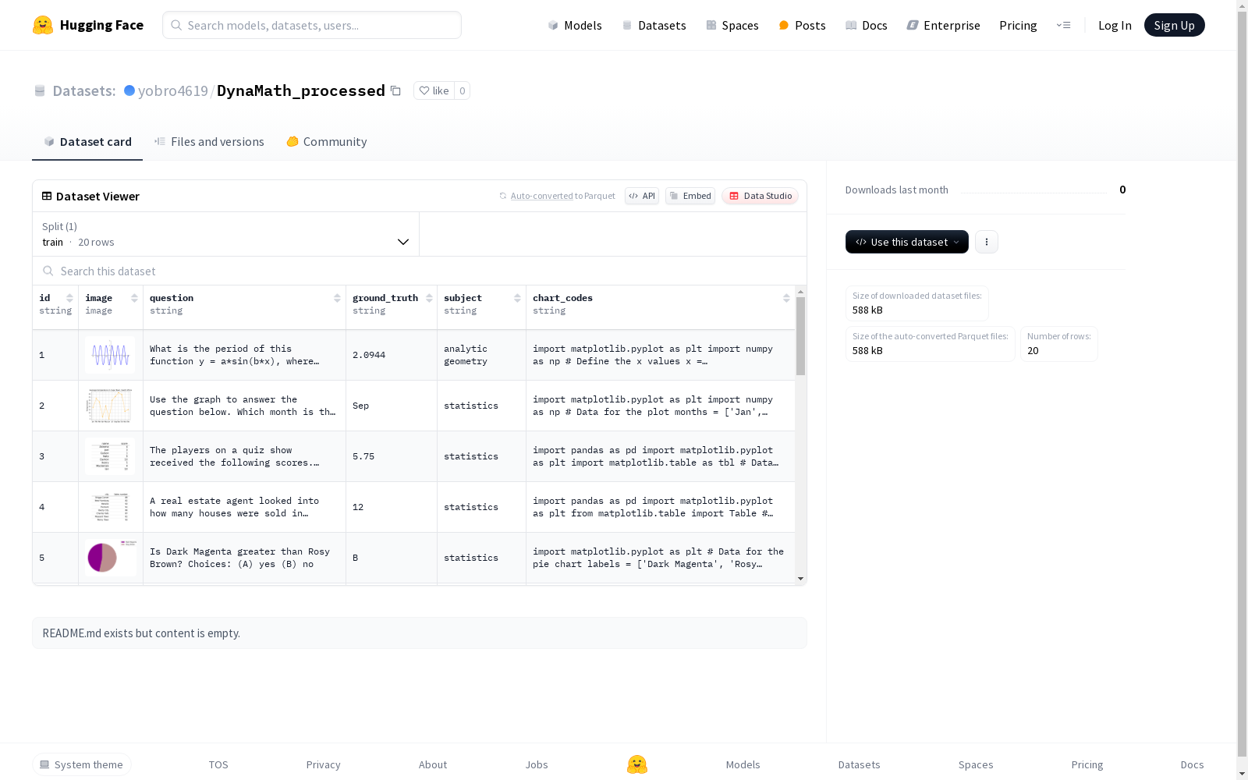Open Pricing link in footer

point(1087,764)
